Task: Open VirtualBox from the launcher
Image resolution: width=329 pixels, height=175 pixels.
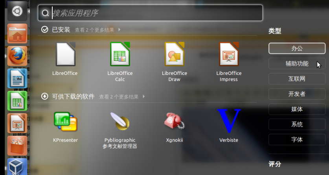Action: [x=17, y=167]
